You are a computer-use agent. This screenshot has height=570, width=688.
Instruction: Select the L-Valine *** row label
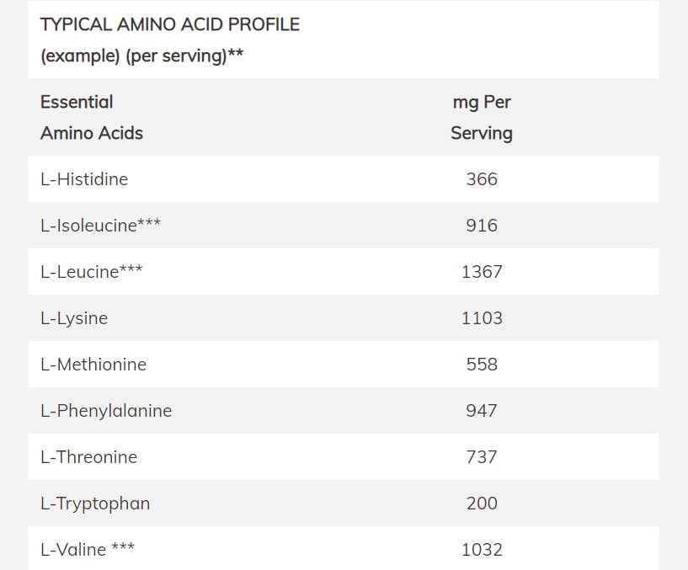(88, 550)
